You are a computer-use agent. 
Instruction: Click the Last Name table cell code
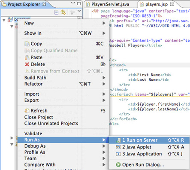point(148,80)
